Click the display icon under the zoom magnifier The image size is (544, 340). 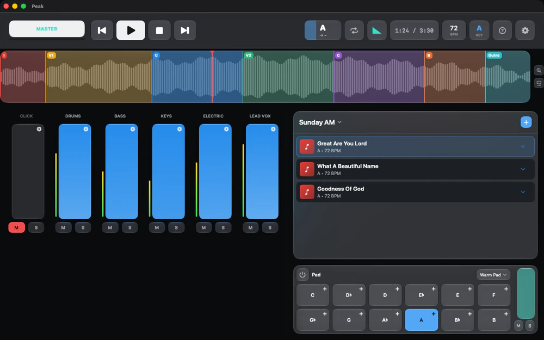point(539,83)
